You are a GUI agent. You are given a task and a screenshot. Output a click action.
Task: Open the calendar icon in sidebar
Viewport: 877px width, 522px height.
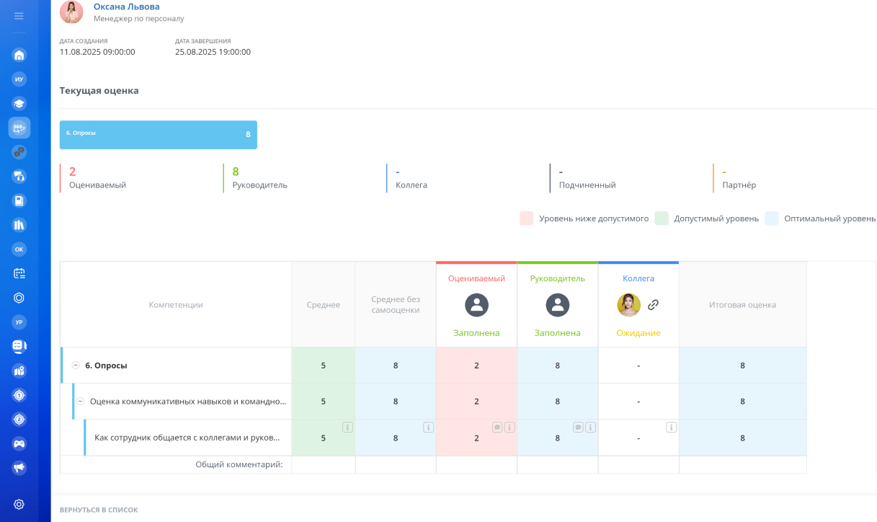click(x=19, y=273)
